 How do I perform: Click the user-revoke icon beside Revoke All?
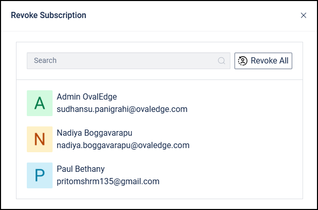(x=243, y=61)
